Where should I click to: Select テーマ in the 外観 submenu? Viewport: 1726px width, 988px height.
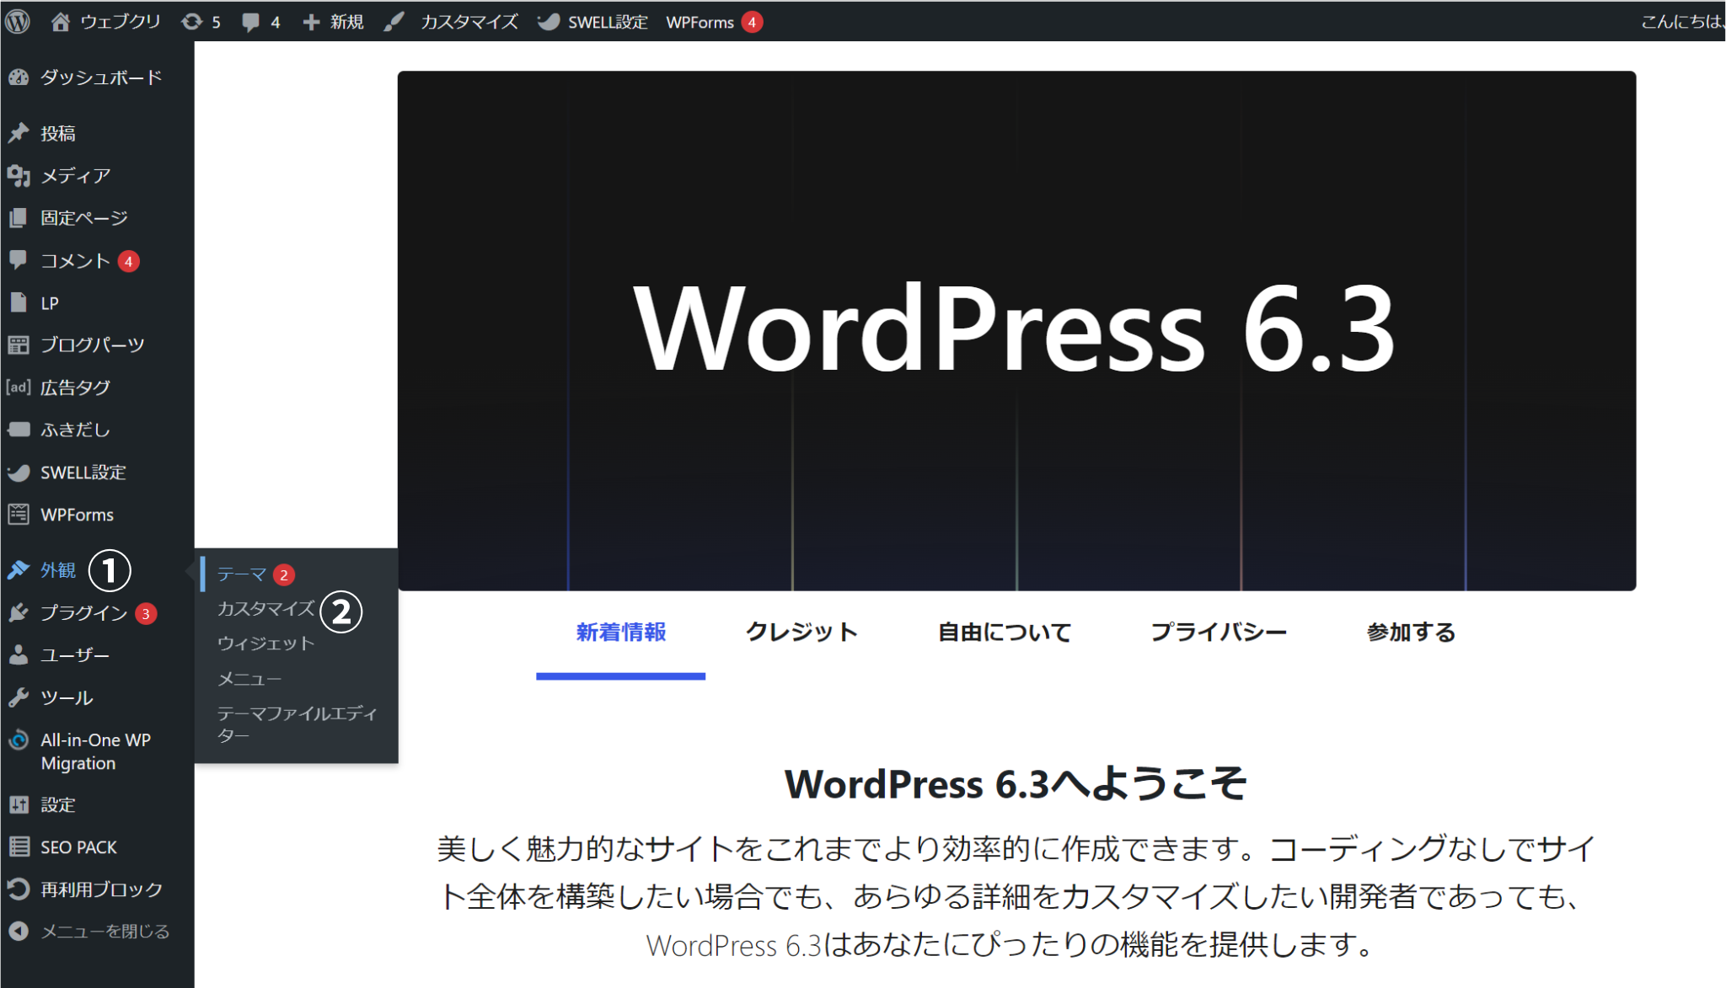tap(242, 574)
